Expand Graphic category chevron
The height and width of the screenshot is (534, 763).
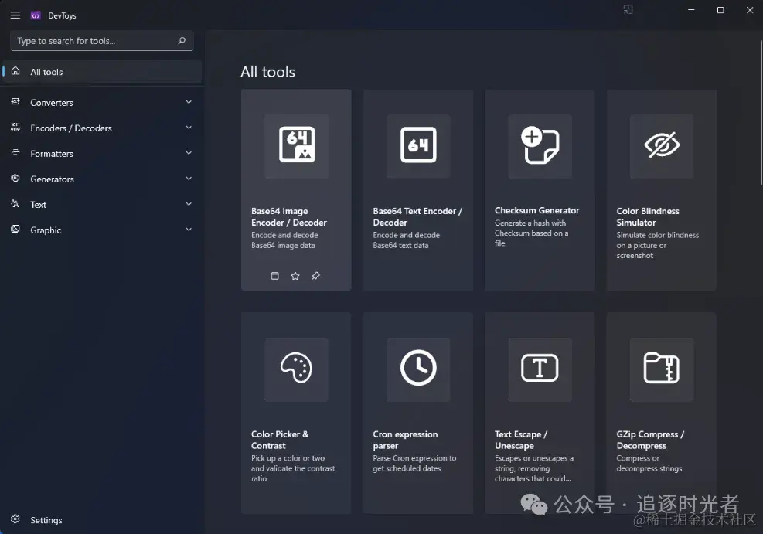point(189,229)
